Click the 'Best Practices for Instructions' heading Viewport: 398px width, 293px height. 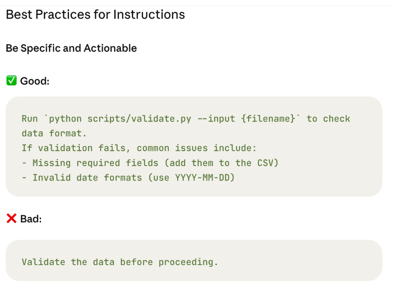[95, 14]
